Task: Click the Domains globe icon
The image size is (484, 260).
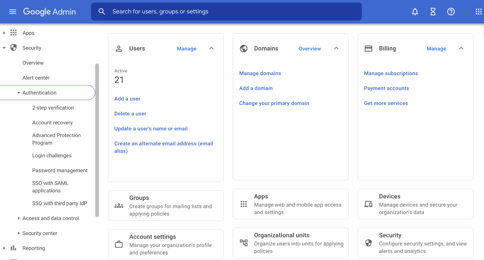Action: coord(244,49)
